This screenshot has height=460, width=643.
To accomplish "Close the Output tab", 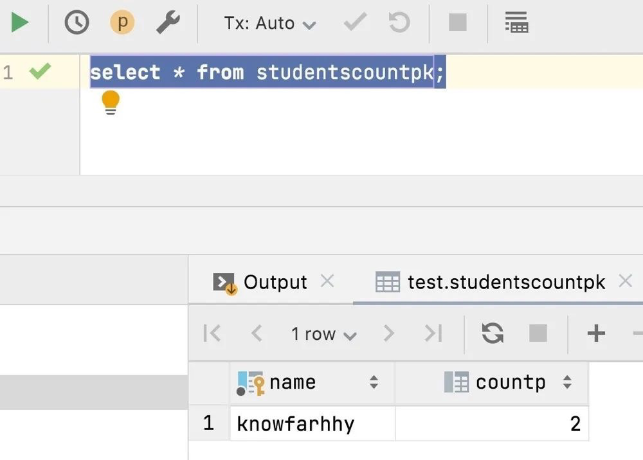I will pyautogui.click(x=327, y=281).
